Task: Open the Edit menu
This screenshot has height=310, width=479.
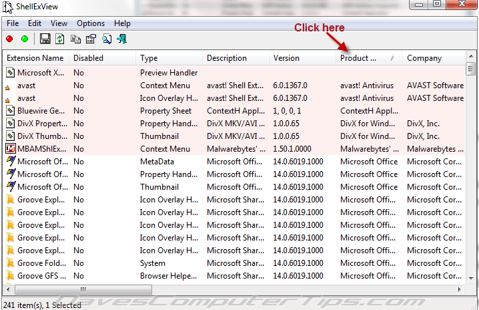Action: [35, 23]
